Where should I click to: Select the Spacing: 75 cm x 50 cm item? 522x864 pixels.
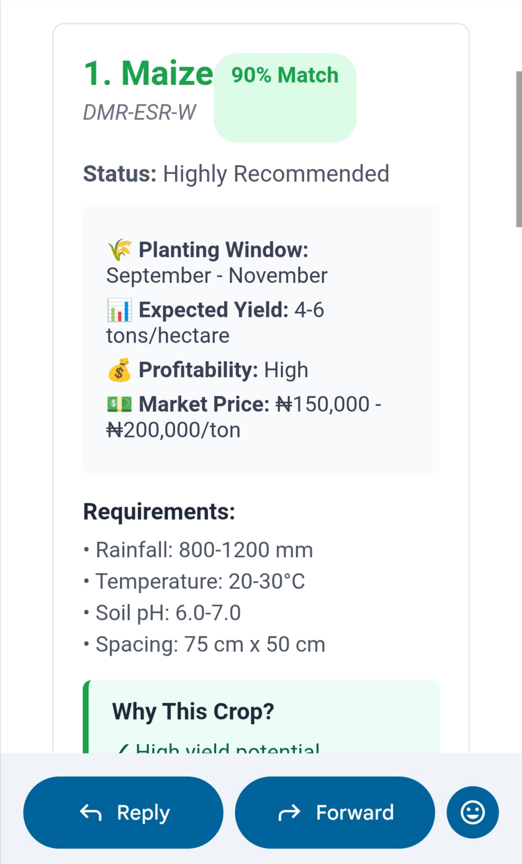point(210,644)
